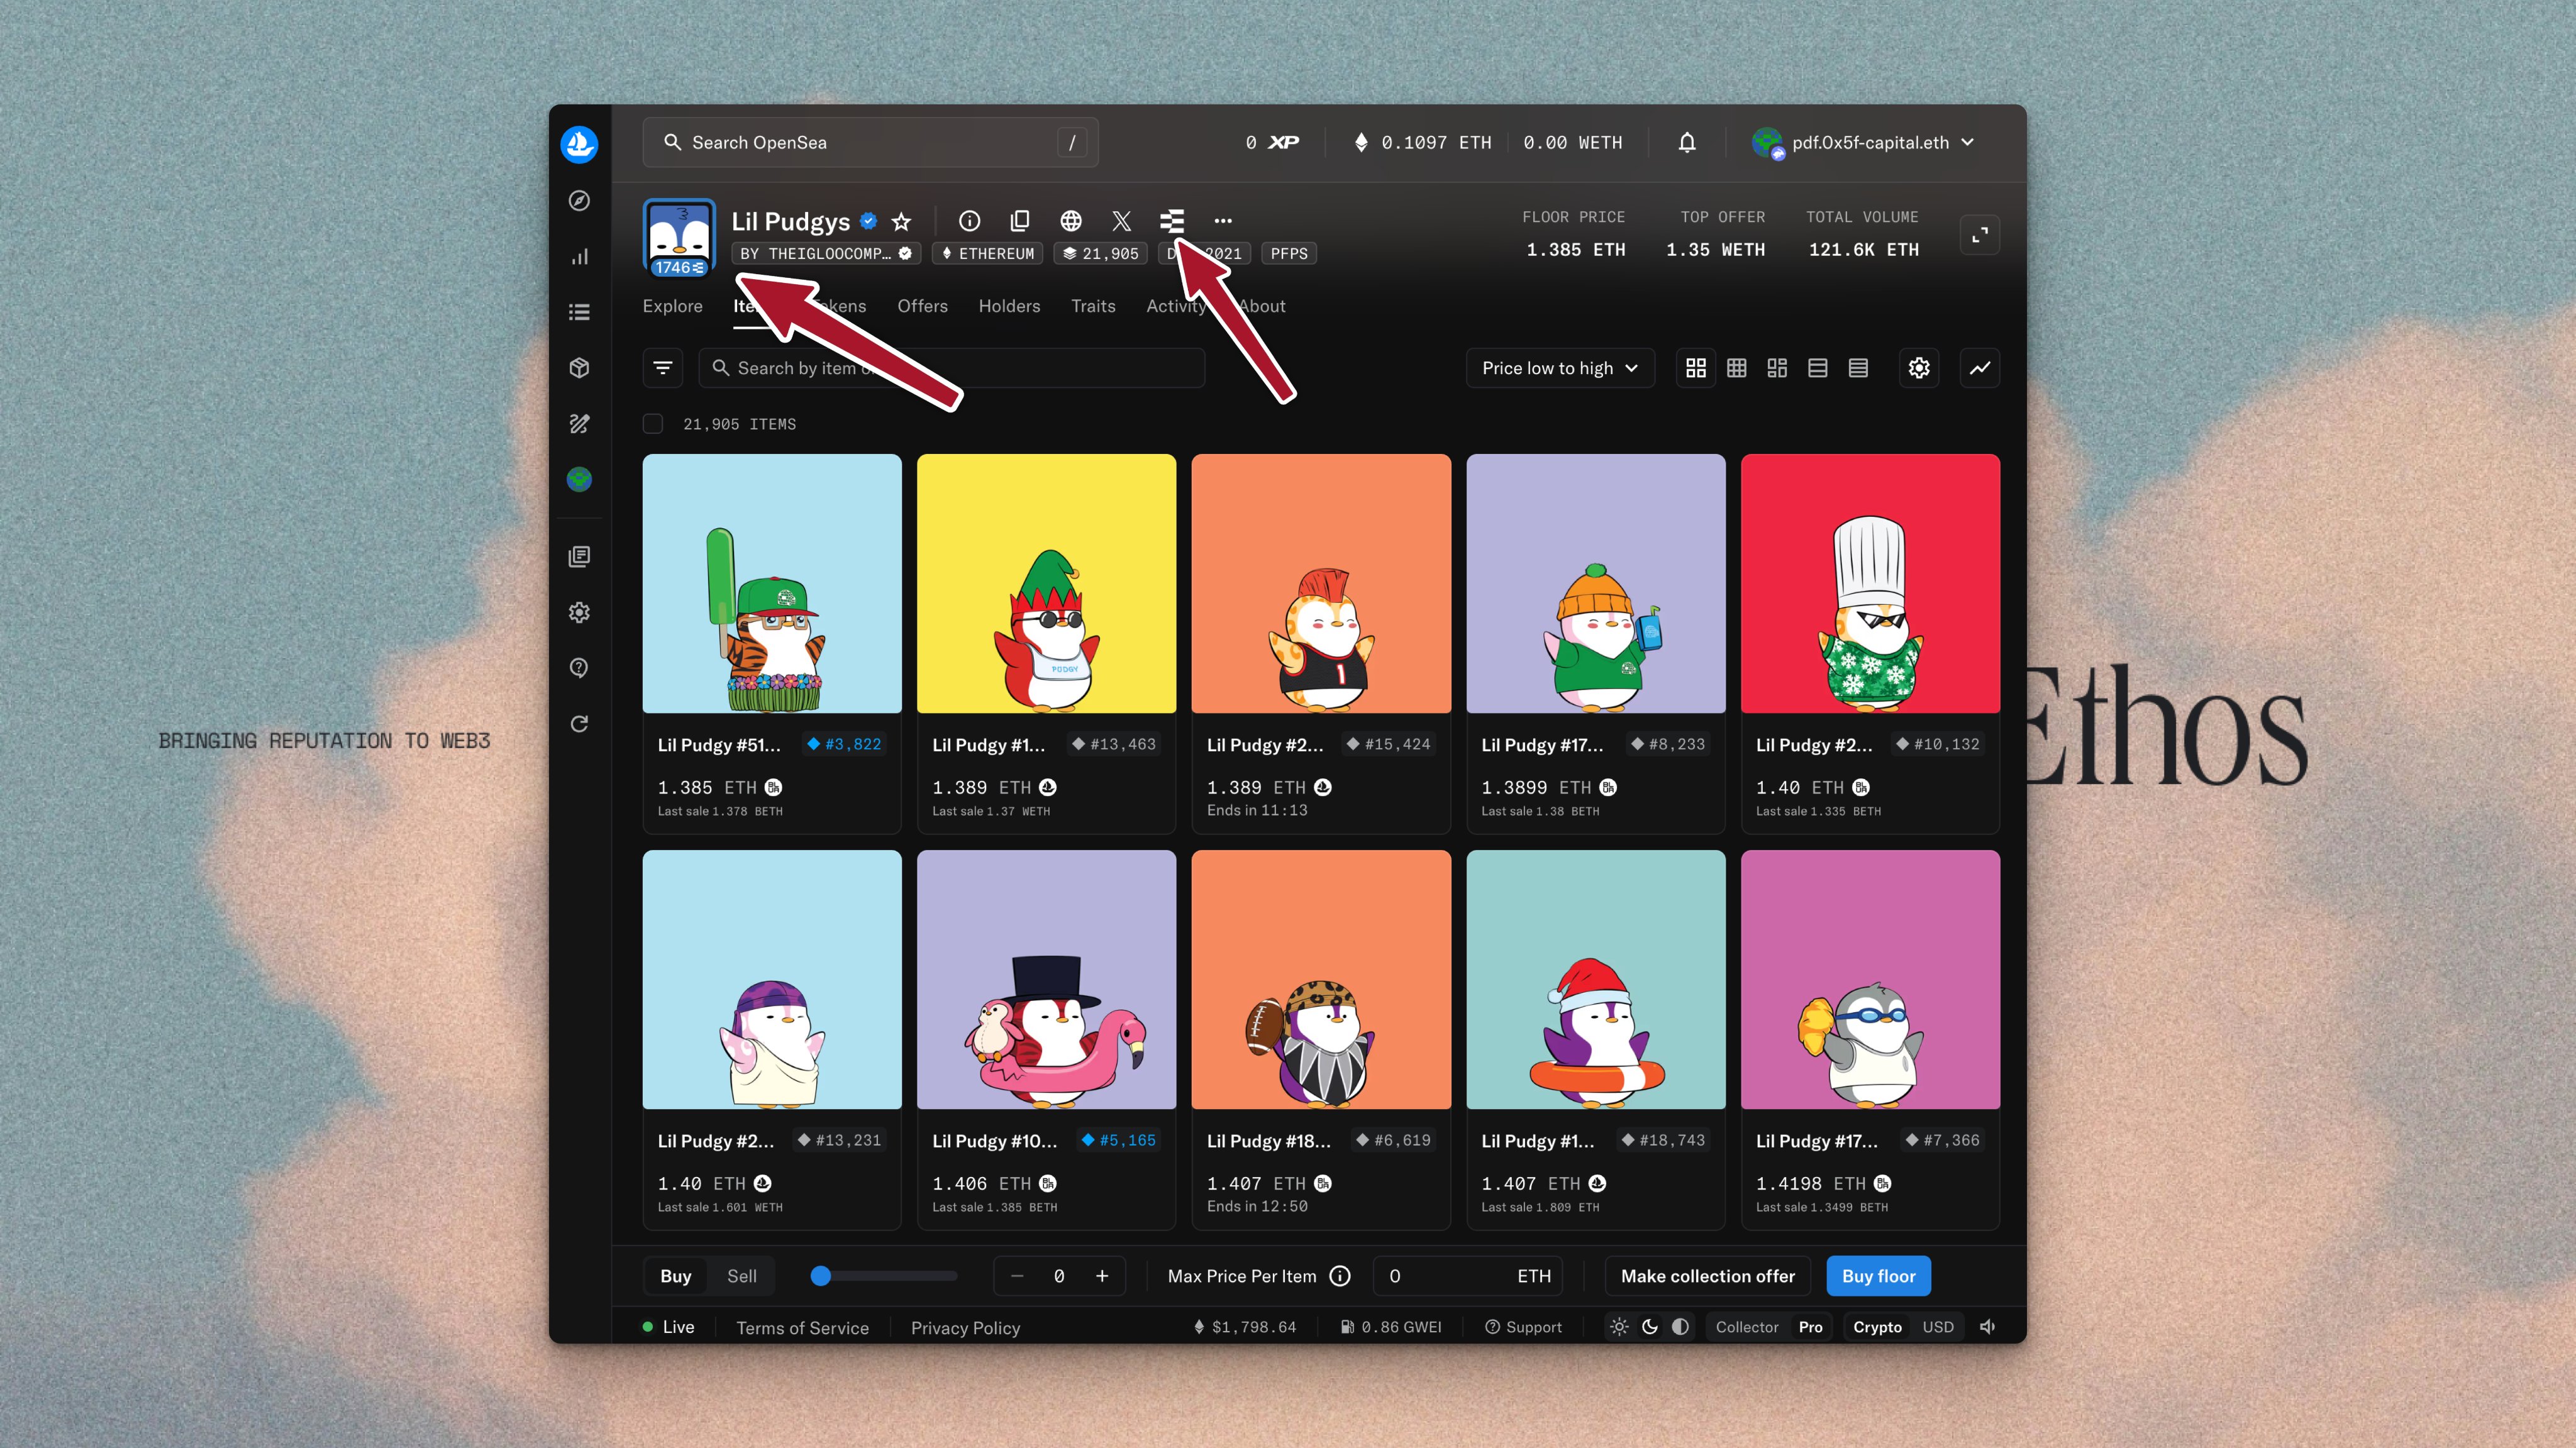Viewport: 2576px width, 1448px height.
Task: Switch to the About tab
Action: 1262,306
